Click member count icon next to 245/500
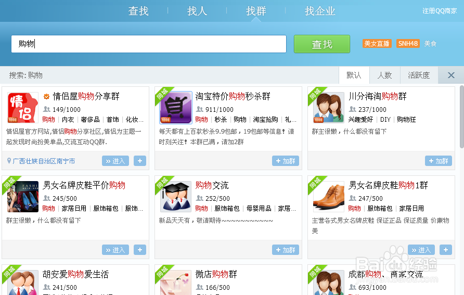464x295 pixels. click(47, 198)
